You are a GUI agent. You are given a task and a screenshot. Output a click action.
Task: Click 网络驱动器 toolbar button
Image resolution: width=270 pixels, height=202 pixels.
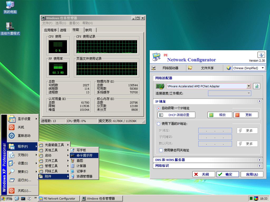pos(168,68)
